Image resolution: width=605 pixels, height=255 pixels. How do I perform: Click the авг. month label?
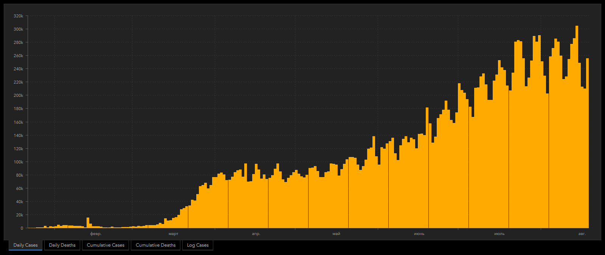[x=582, y=234]
